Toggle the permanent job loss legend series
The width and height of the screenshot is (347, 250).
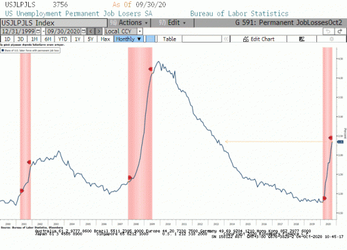[x=30, y=51]
